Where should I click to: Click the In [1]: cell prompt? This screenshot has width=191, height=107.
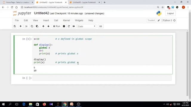pos(27,39)
